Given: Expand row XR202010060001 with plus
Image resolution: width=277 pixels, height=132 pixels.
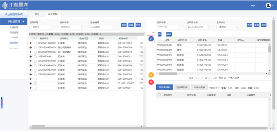Looking at the screenshot, I should 31,43.
